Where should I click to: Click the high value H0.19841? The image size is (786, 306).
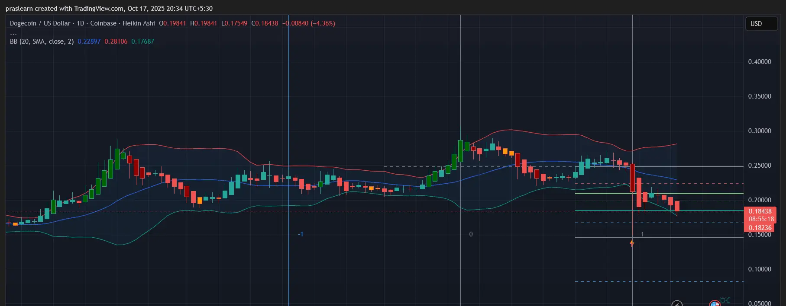point(204,23)
